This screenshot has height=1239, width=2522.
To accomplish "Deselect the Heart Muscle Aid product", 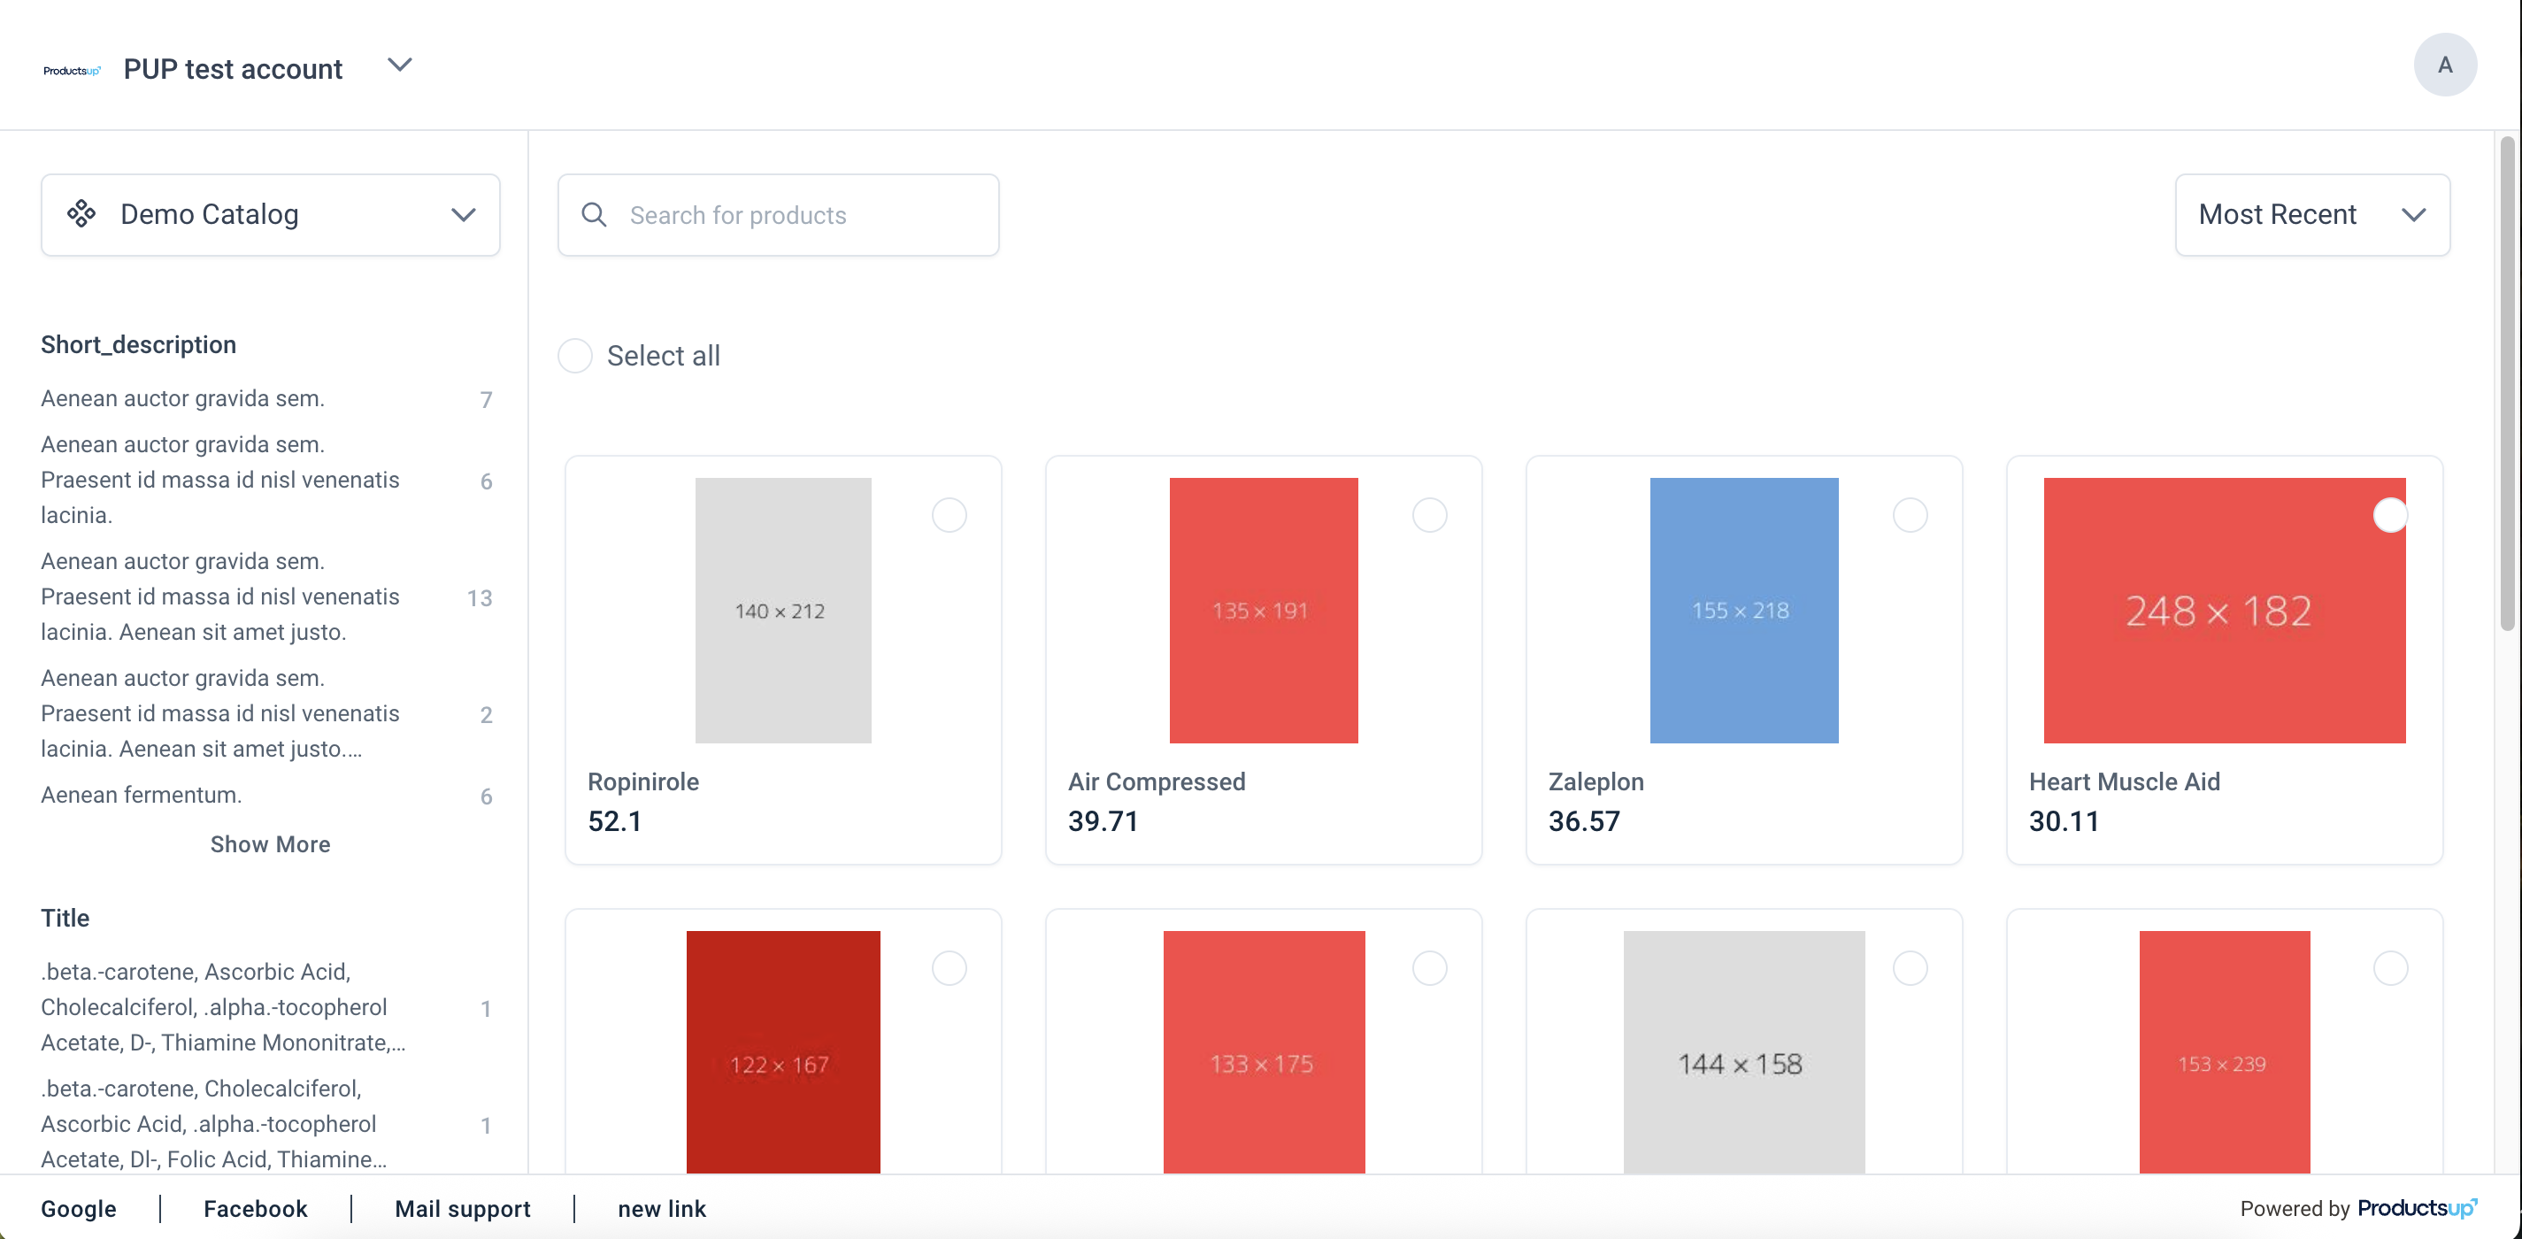I will click(x=2391, y=514).
